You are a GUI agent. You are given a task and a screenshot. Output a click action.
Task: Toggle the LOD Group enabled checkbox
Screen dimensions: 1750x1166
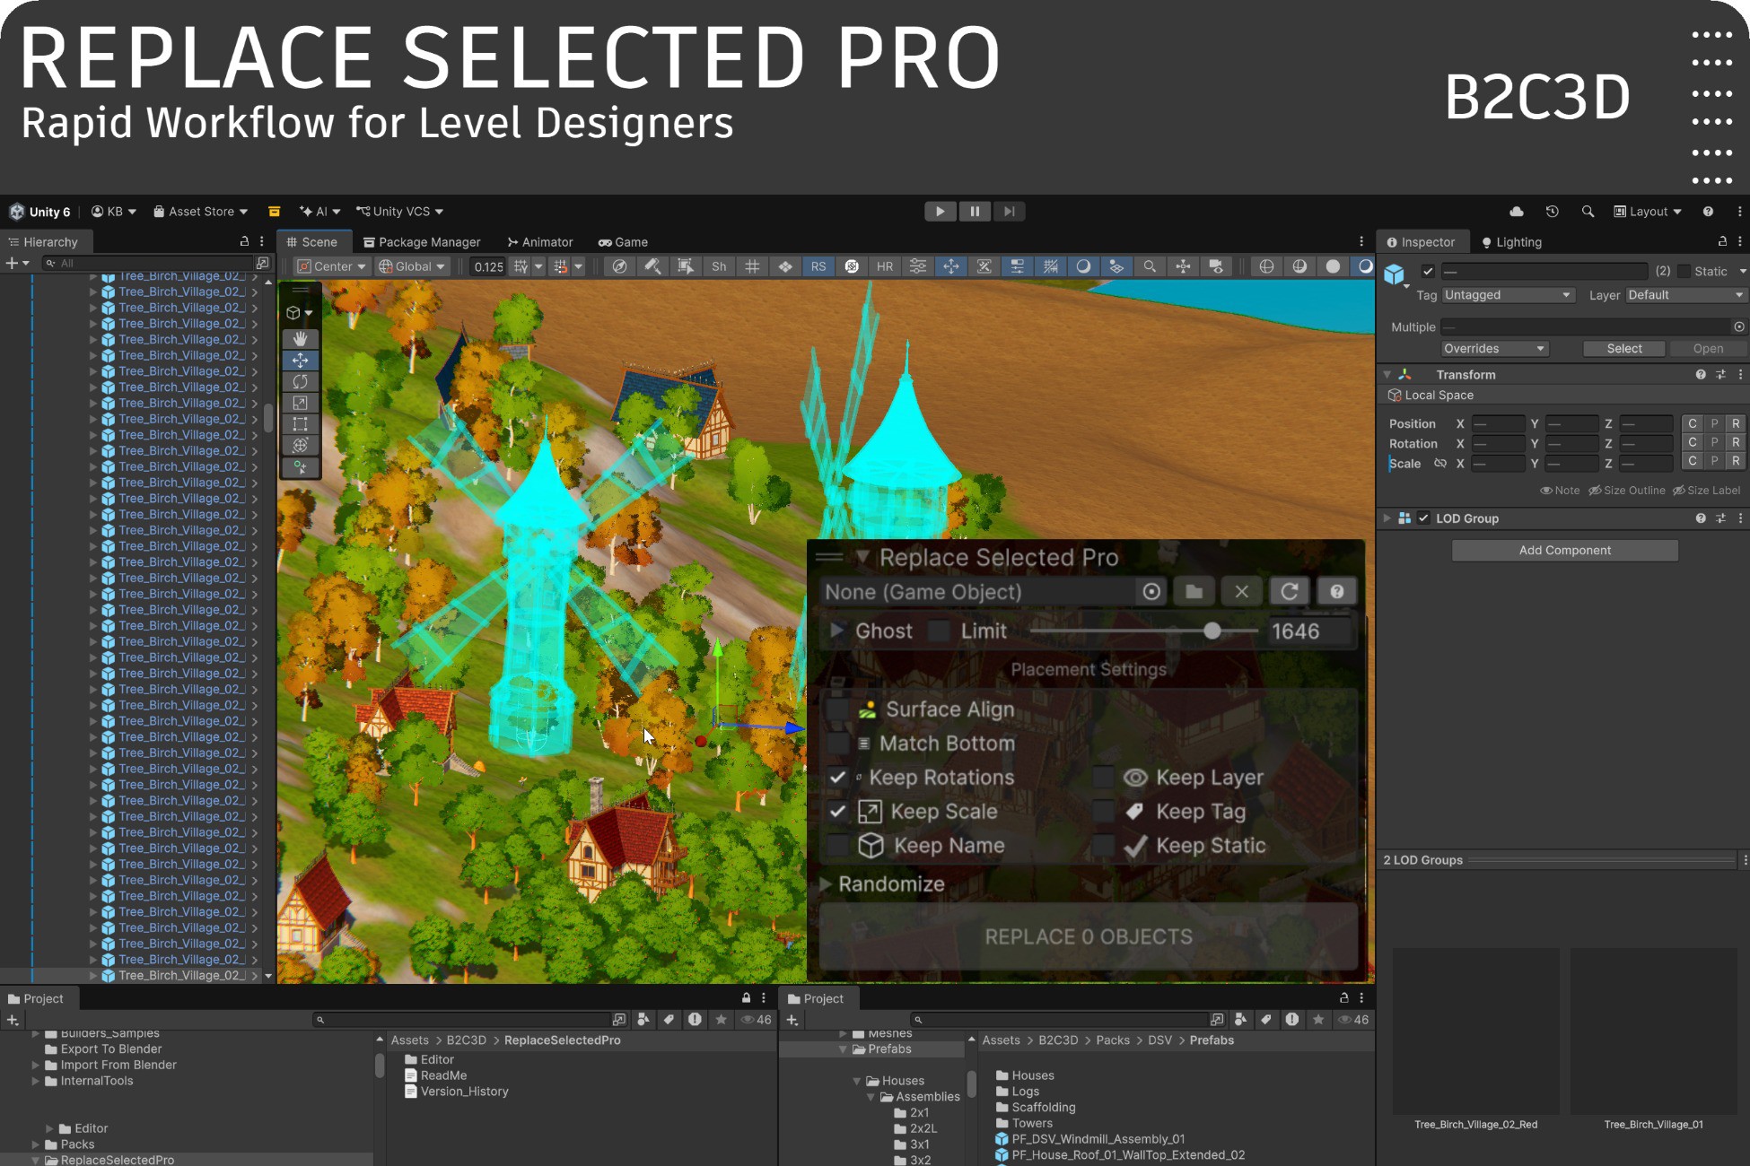[1424, 518]
